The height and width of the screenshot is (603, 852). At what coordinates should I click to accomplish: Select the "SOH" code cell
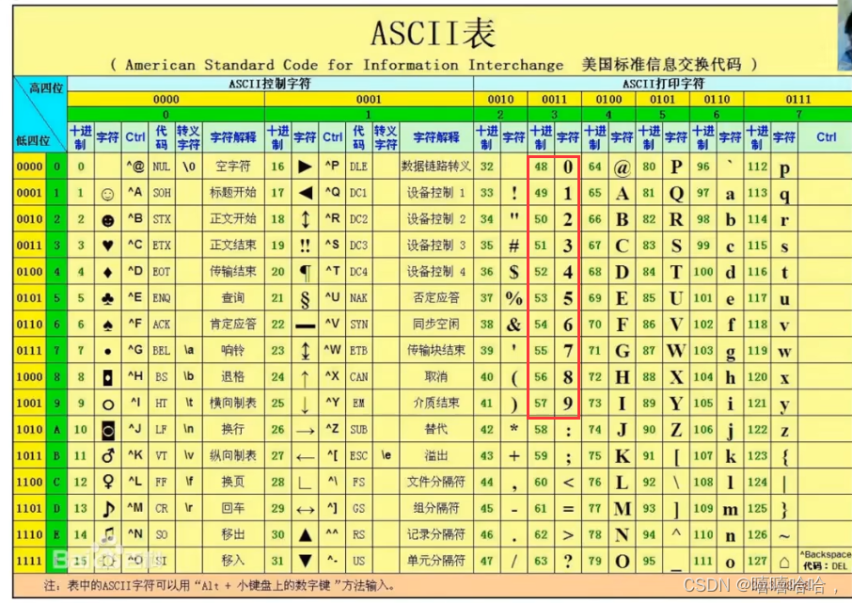[x=162, y=193]
